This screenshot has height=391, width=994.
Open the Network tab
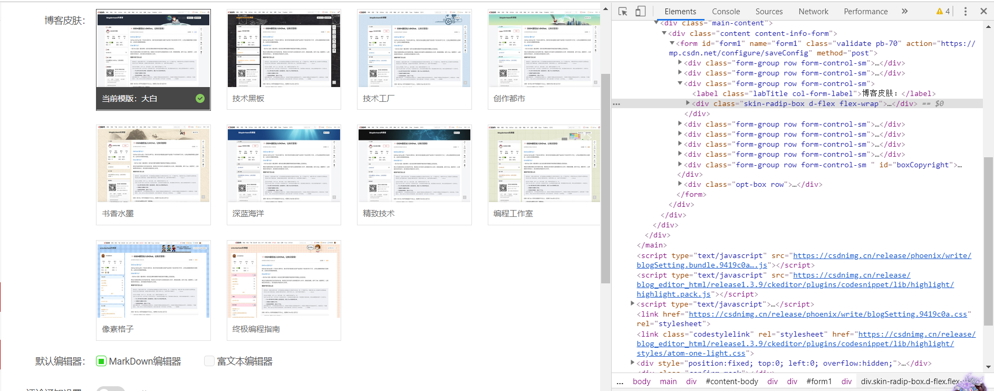813,11
